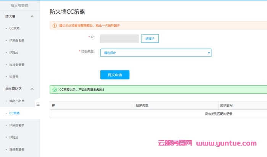This screenshot has width=267, height=157.
Task: Click the orange warning icon in the notice
Action: (55, 26)
